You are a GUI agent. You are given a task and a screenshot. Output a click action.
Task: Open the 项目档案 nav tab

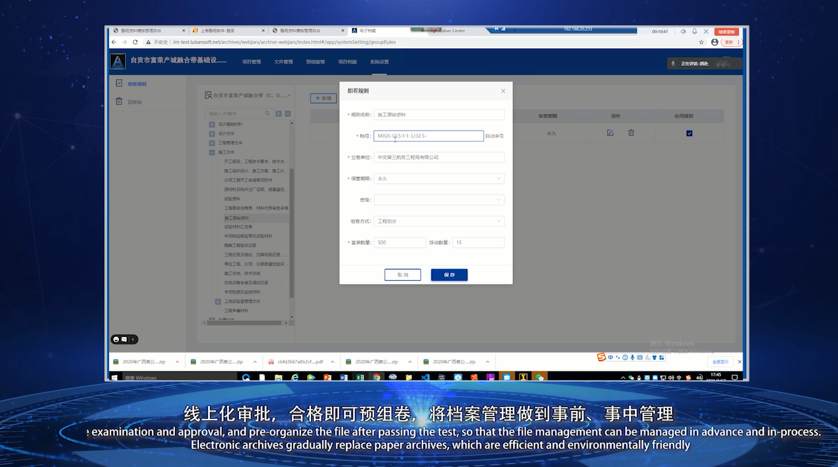347,62
